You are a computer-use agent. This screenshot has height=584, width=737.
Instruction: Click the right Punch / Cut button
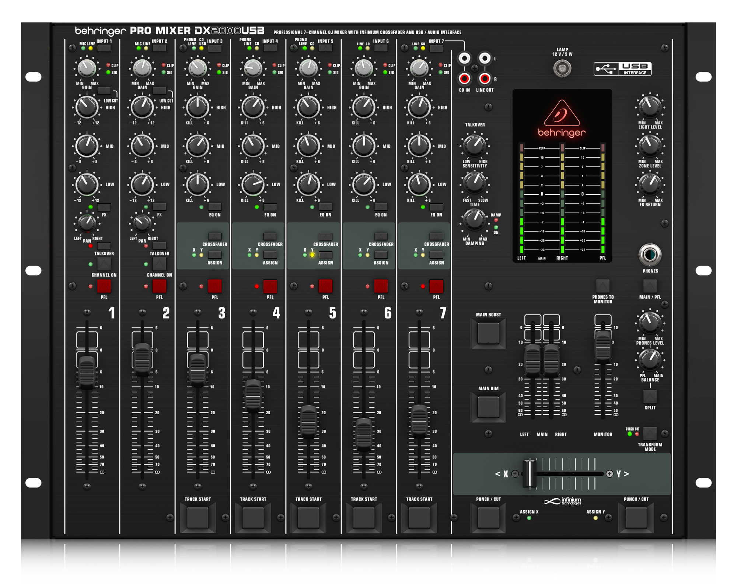point(636,517)
